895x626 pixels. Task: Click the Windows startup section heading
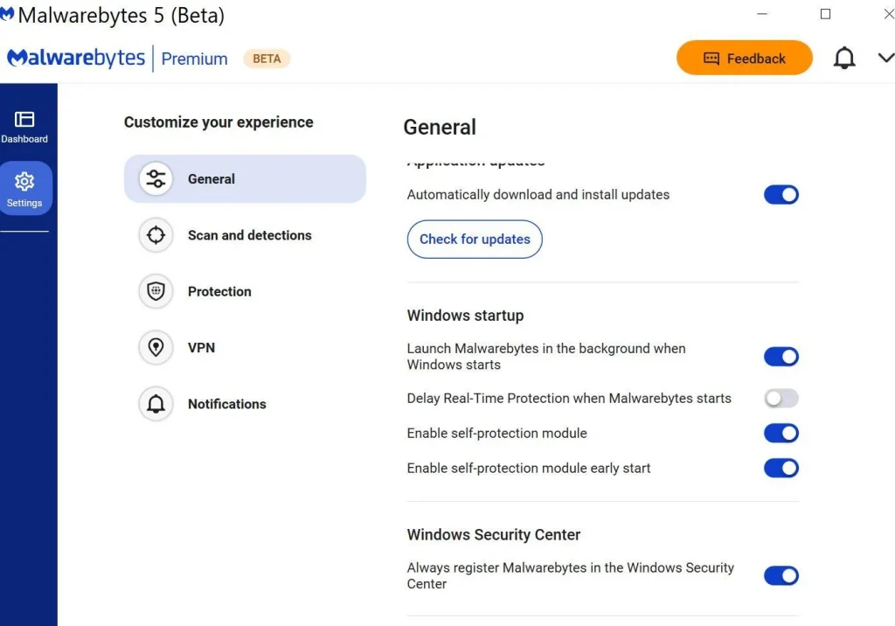(x=465, y=316)
